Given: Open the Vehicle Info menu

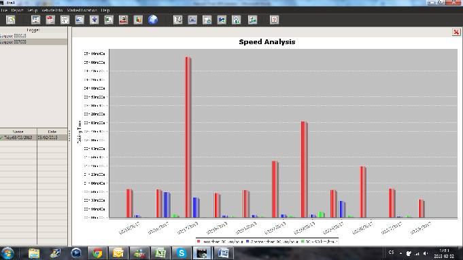Looking at the screenshot, I should pos(52,10).
